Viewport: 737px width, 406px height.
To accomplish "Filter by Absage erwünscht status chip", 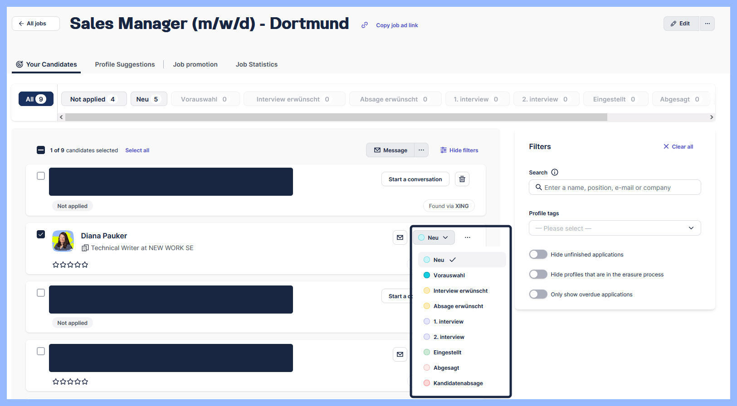I will pos(395,99).
